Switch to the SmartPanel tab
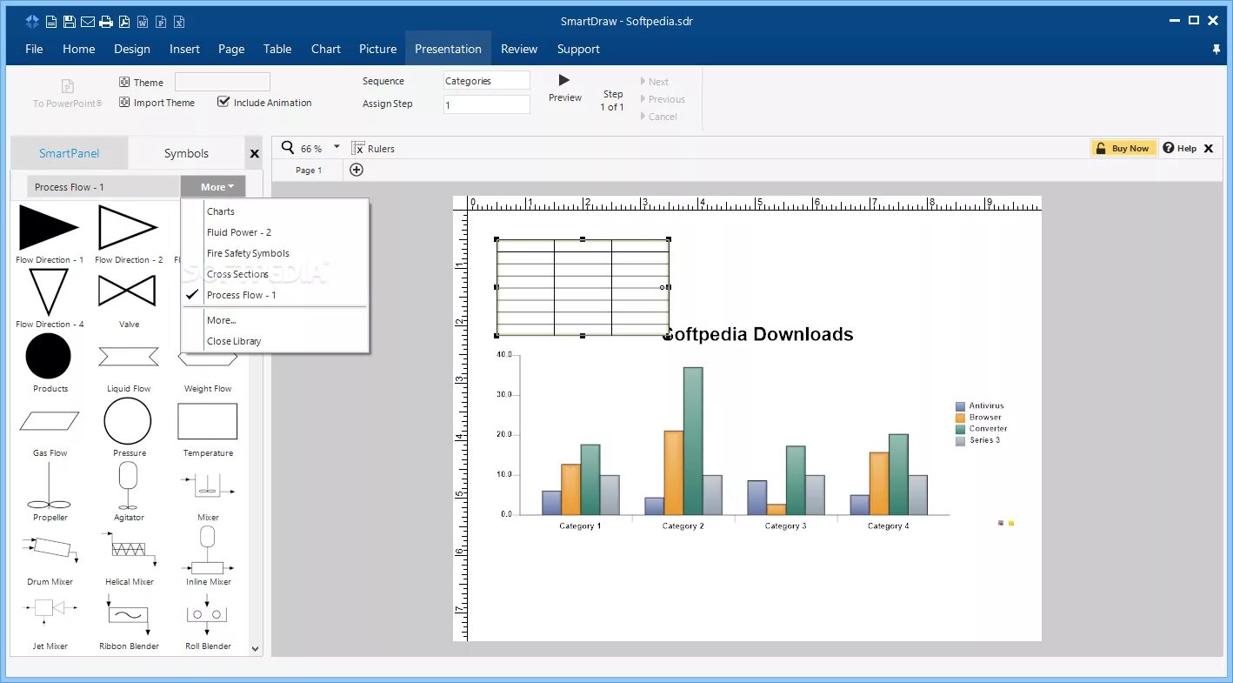 (x=70, y=153)
